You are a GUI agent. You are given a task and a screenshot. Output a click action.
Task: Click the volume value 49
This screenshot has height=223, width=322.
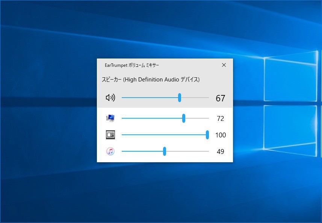point(220,152)
